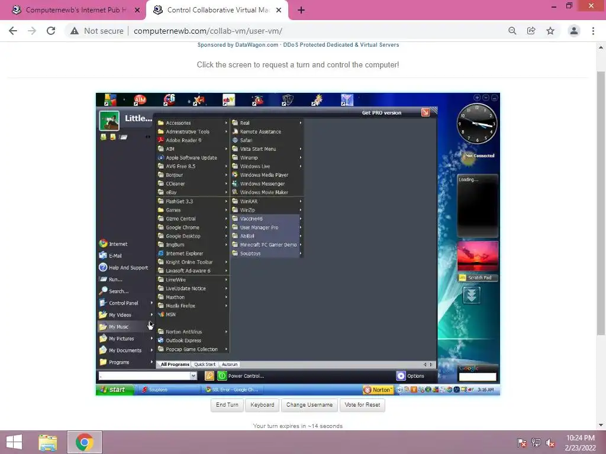The image size is (606, 454).
Task: Click the orange key lock icon
Action: (x=209, y=375)
